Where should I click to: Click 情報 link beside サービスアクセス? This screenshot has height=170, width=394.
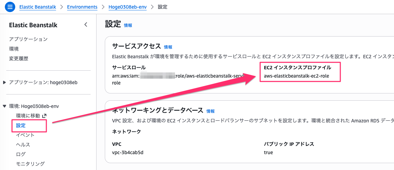168,47
